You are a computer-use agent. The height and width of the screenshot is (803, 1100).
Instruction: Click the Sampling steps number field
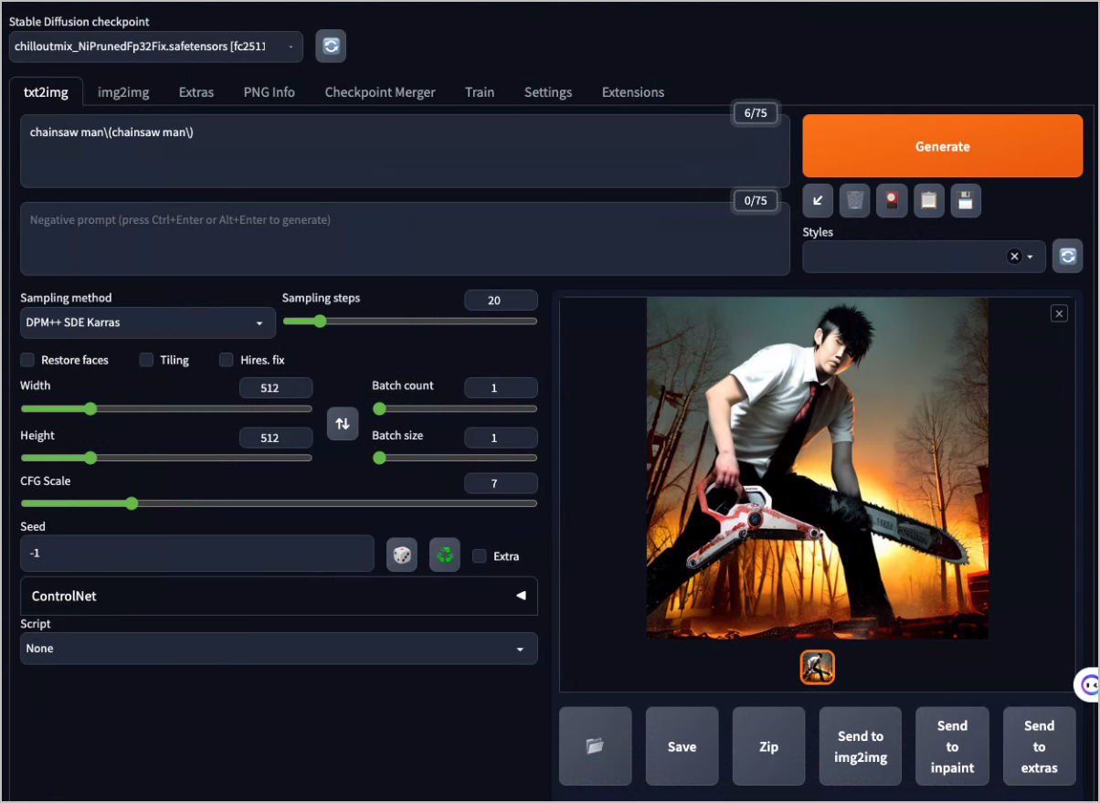501,301
